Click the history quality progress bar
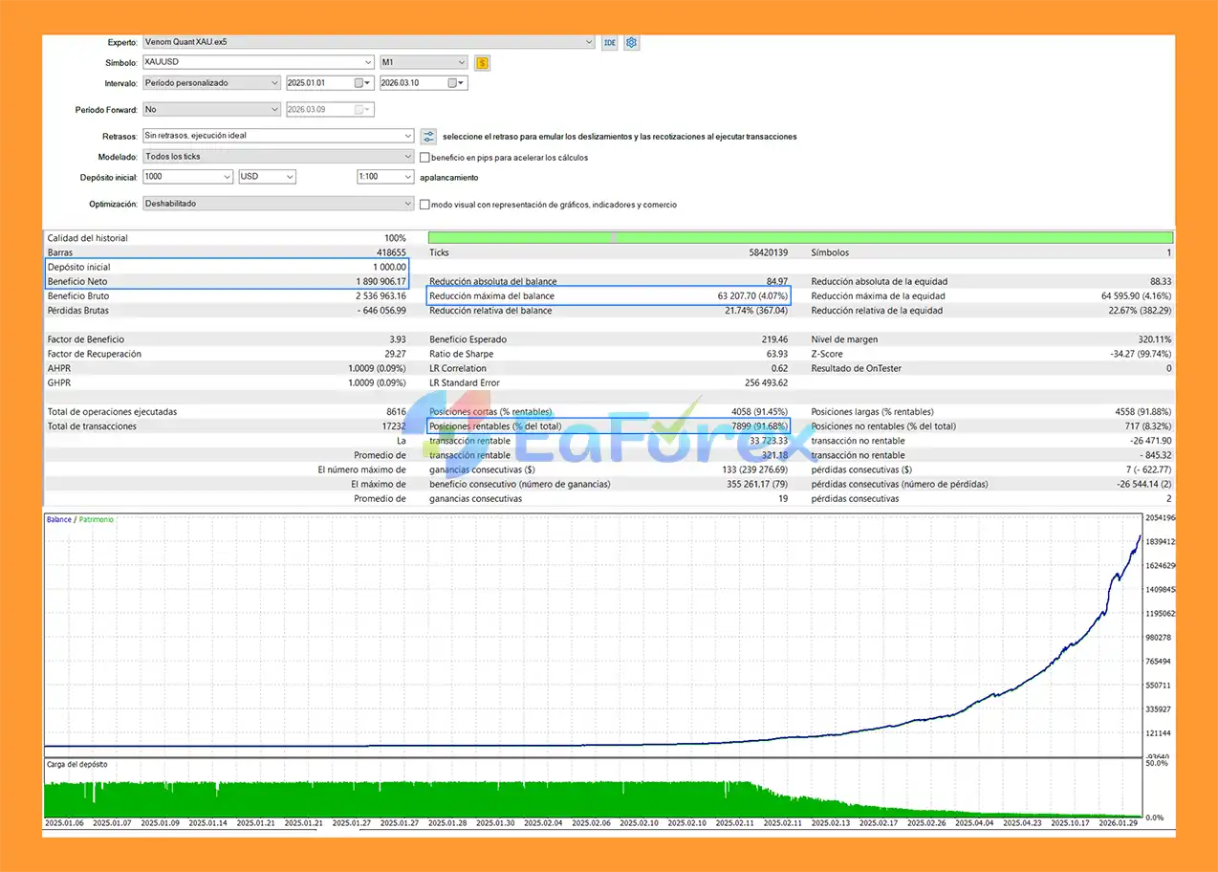Image resolution: width=1218 pixels, height=872 pixels. tap(801, 237)
